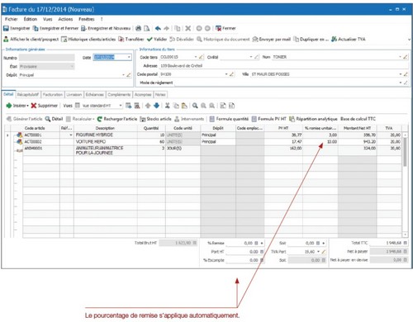The image size is (413, 322).
Task: Click the blue move line down arrow
Action: 156,106
